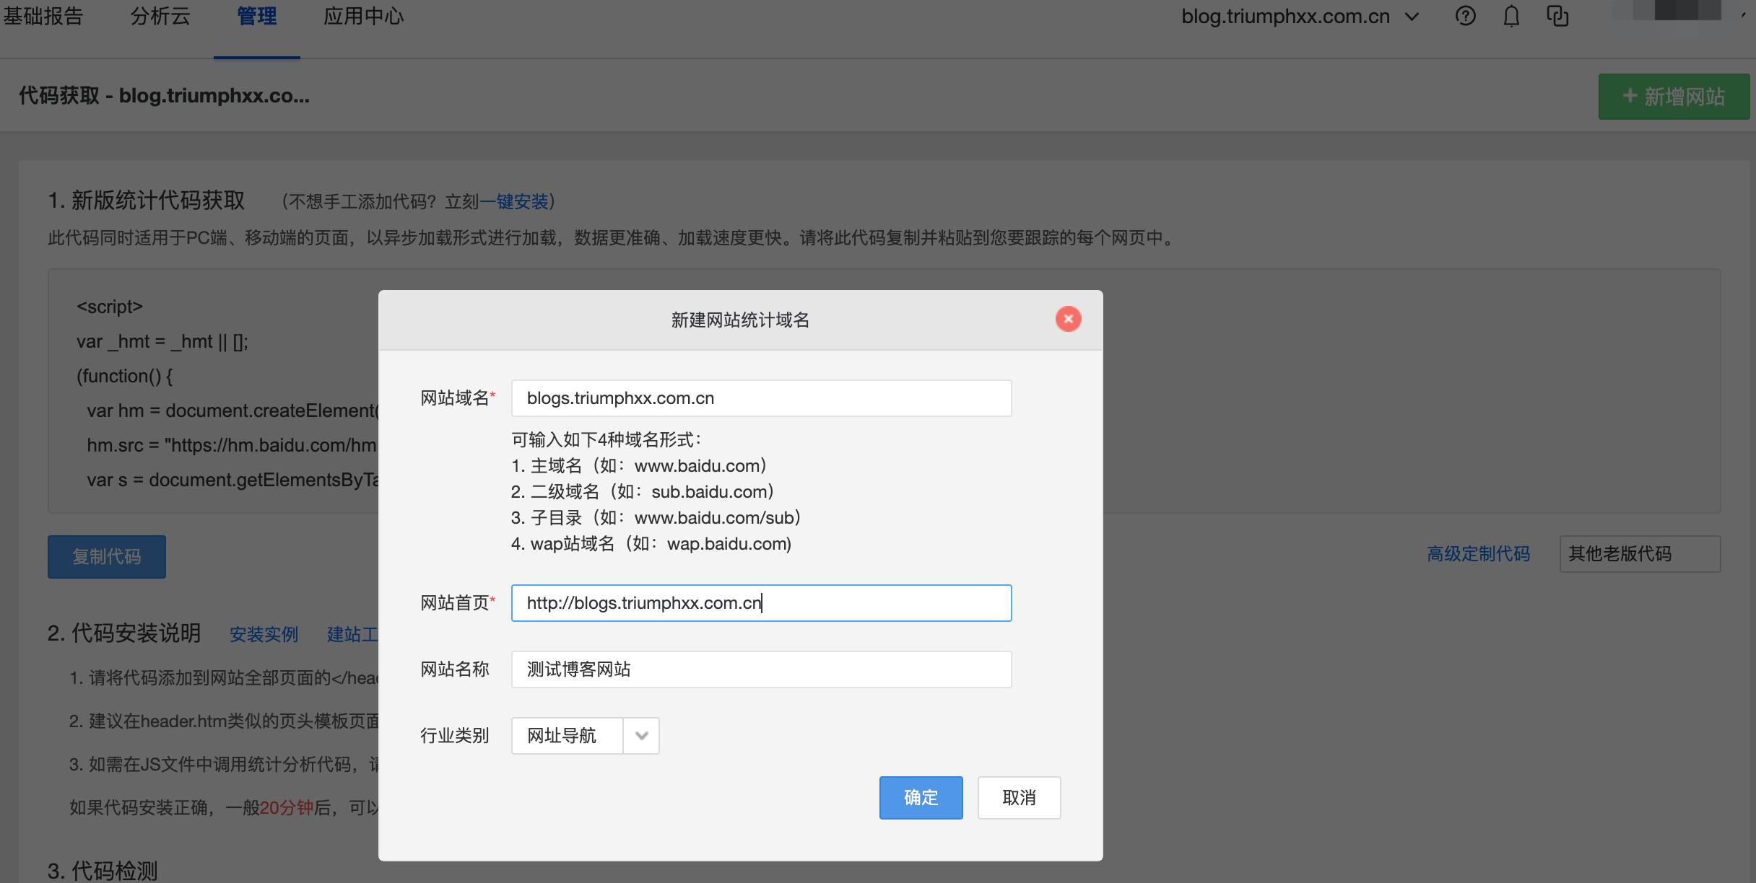Click the copy-pages icon in the top bar
Image resolution: width=1756 pixels, height=883 pixels.
(1557, 16)
